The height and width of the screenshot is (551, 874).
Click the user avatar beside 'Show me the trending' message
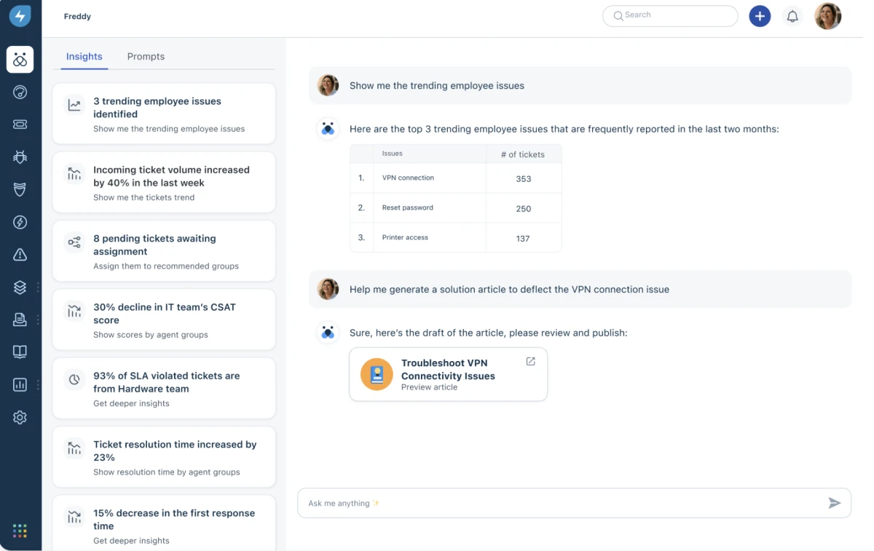[x=328, y=85]
